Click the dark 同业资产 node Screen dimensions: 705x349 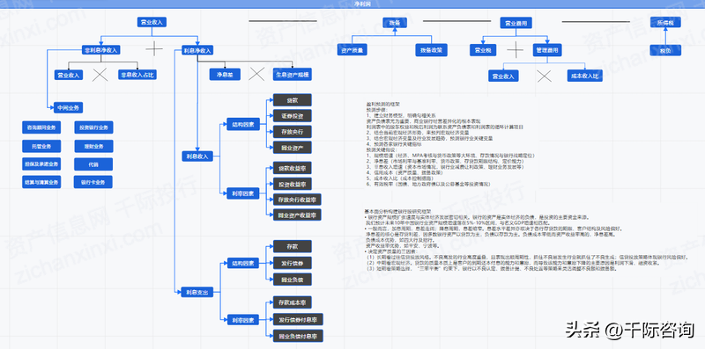(x=293, y=148)
